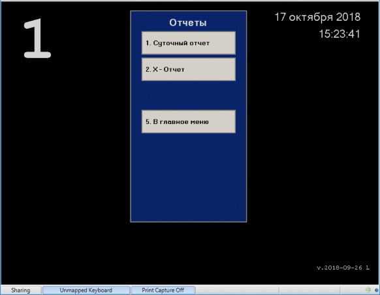Click the empty blue area below В главное меню
380x295 pixels.
[x=188, y=177]
